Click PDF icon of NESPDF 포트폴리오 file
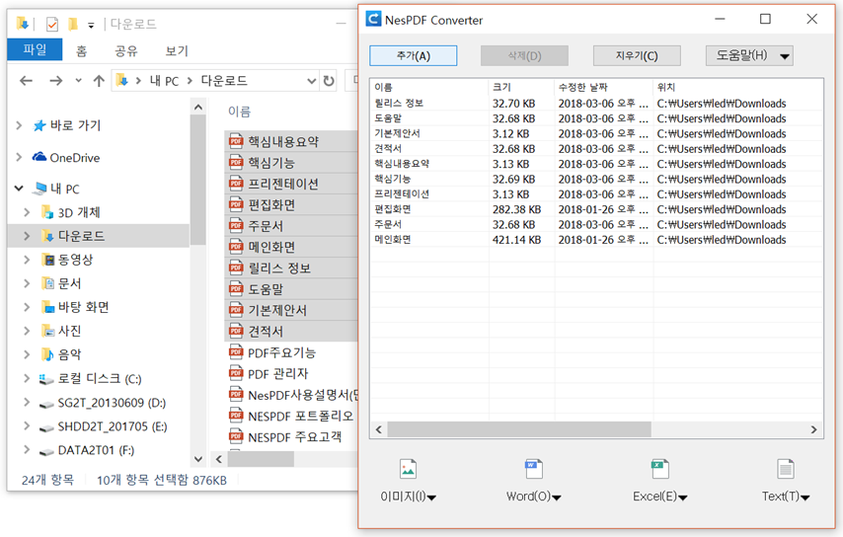Image resolution: width=843 pixels, height=537 pixels. click(x=236, y=416)
